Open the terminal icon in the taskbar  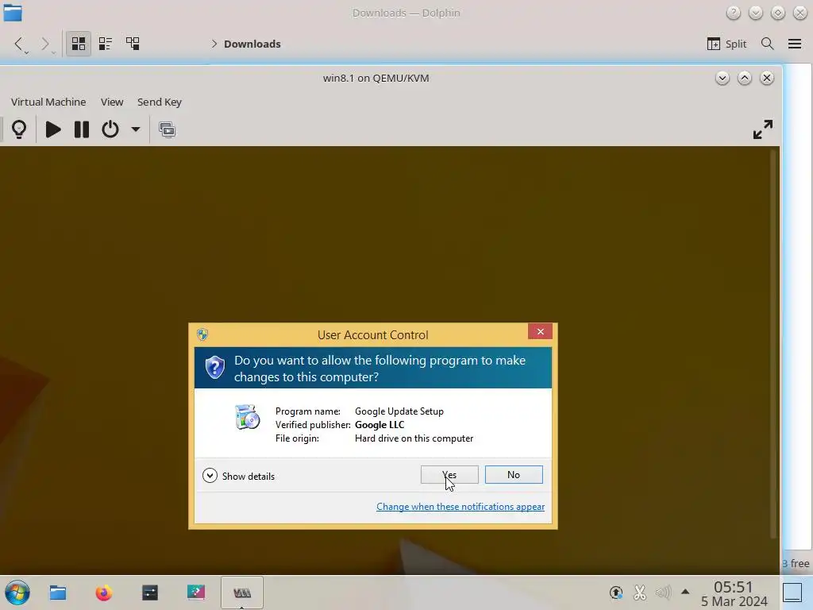[x=150, y=593]
